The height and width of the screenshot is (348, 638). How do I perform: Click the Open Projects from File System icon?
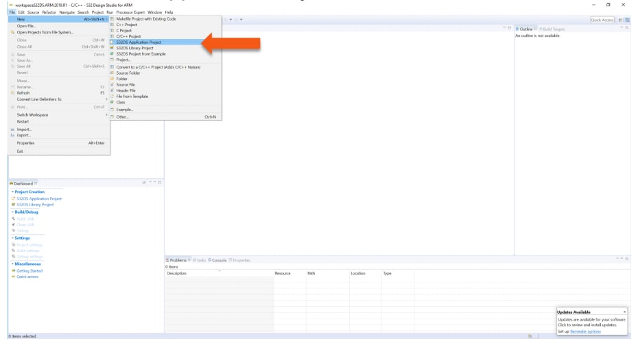click(x=12, y=32)
